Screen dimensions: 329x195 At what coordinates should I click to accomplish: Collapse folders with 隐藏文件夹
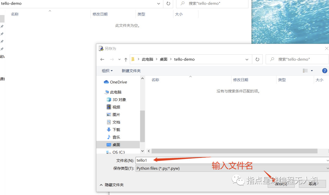111,185
